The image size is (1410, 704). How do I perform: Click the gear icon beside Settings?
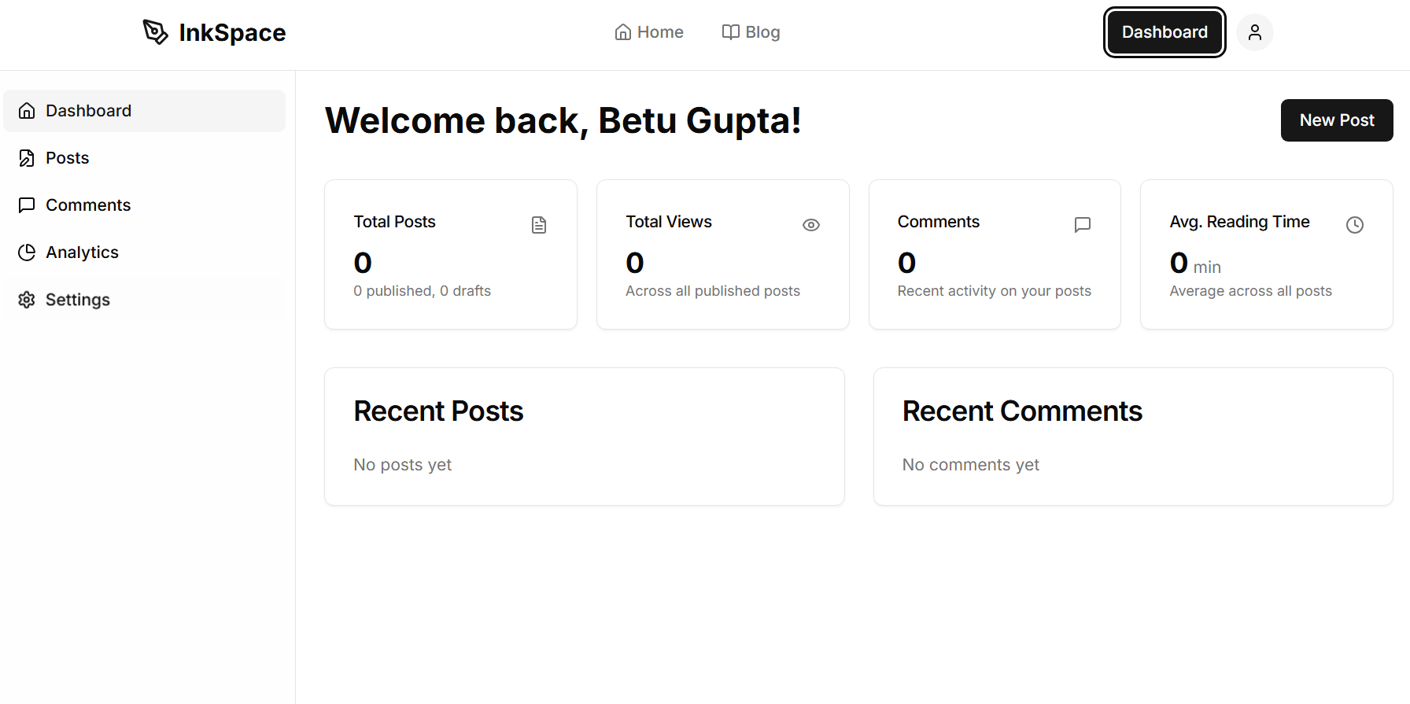[x=27, y=300]
